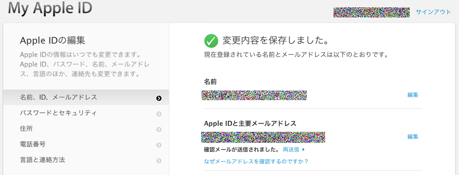The height and width of the screenshot is (175, 459).
Task: Go to 言語と連絡方法 settings
Action: click(x=86, y=160)
